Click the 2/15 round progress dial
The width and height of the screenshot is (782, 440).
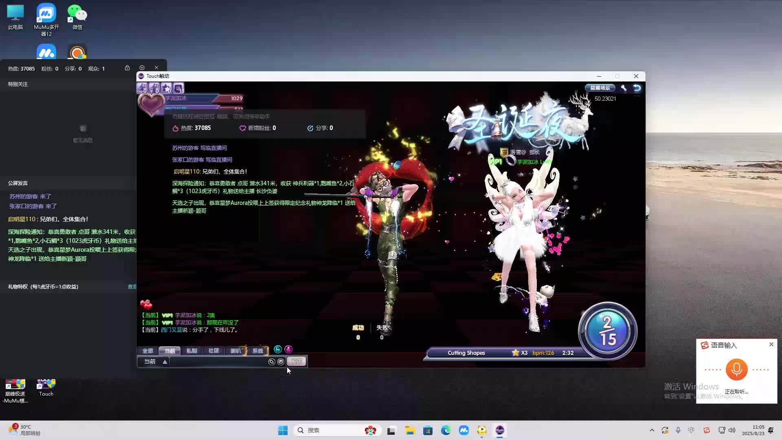[607, 331]
